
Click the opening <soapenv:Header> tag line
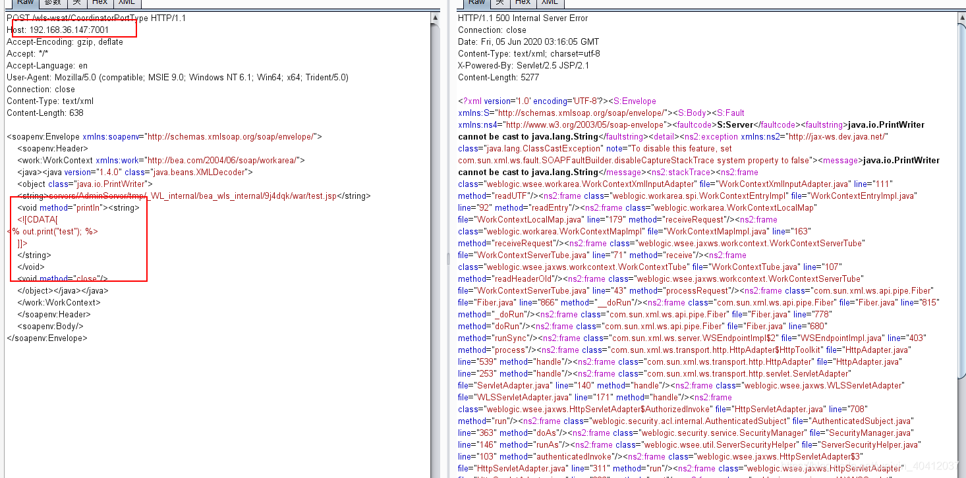tap(52, 148)
